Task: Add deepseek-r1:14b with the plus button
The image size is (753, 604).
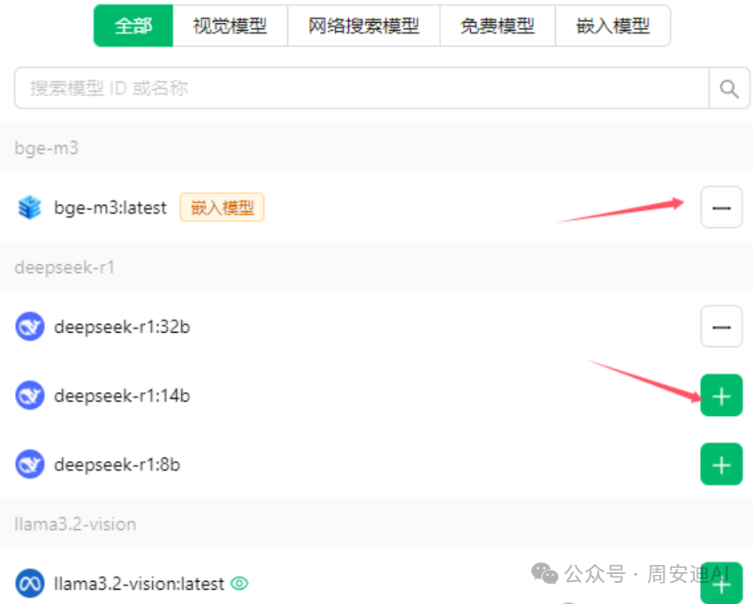Action: click(x=721, y=396)
